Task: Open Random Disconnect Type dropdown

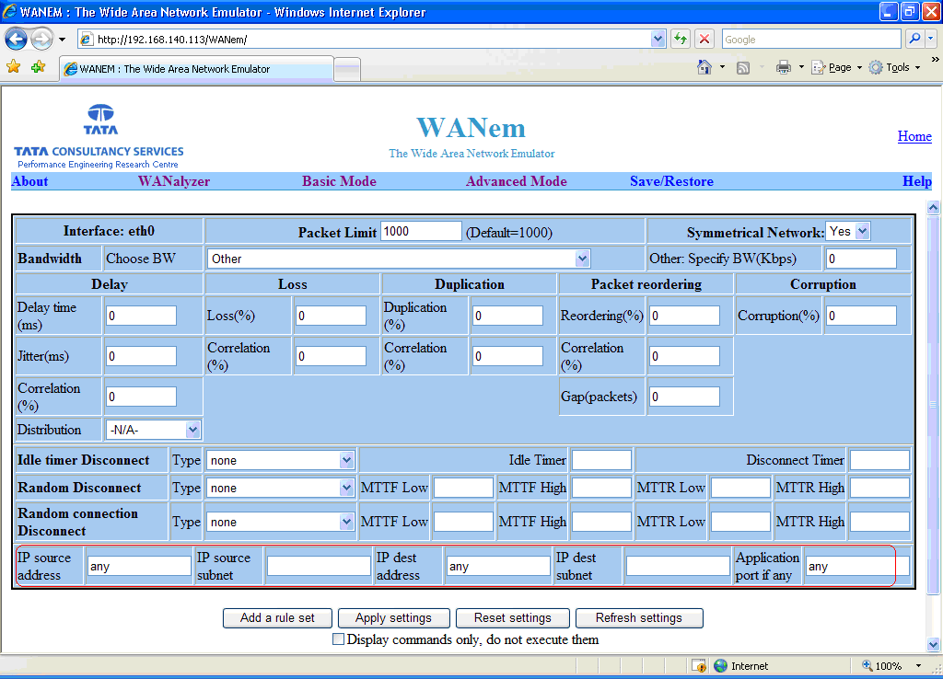Action: [x=280, y=488]
